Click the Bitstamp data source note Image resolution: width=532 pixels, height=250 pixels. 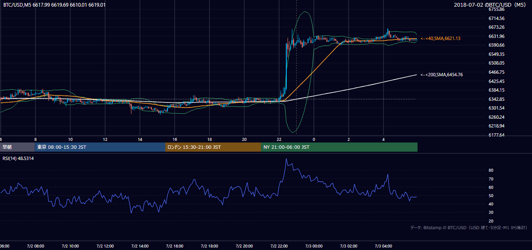(469, 227)
